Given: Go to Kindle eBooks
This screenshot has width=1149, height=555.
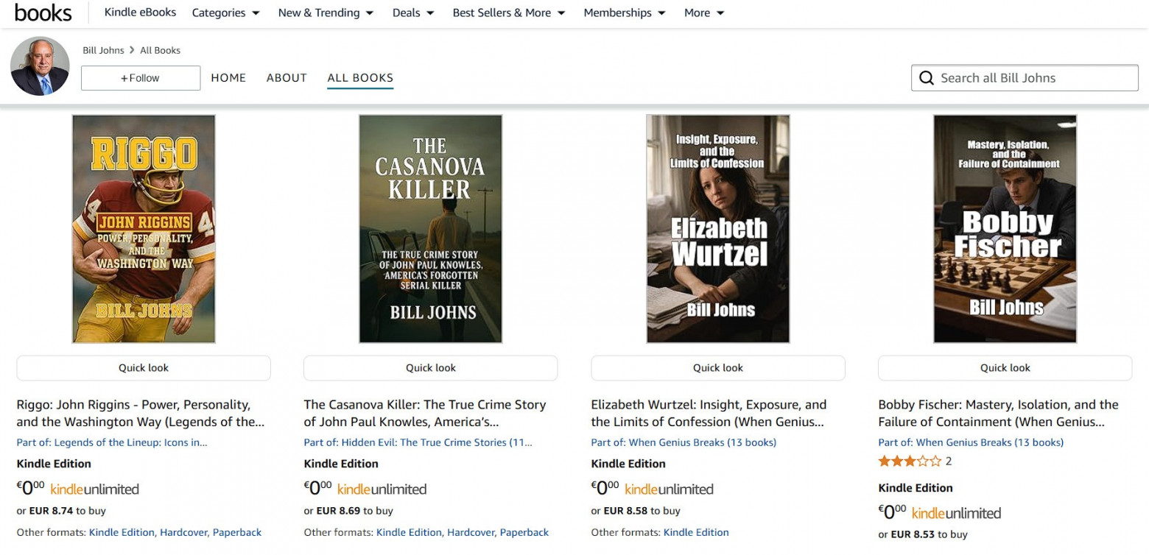Looking at the screenshot, I should click(140, 12).
